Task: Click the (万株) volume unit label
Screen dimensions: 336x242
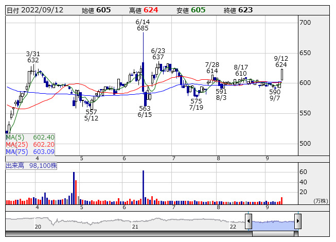Action: click(x=321, y=201)
